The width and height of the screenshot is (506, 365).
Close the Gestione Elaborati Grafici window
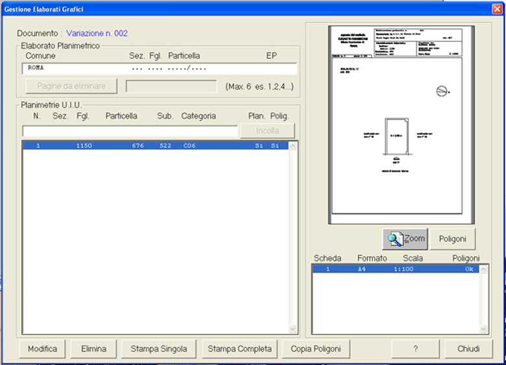[x=497, y=9]
